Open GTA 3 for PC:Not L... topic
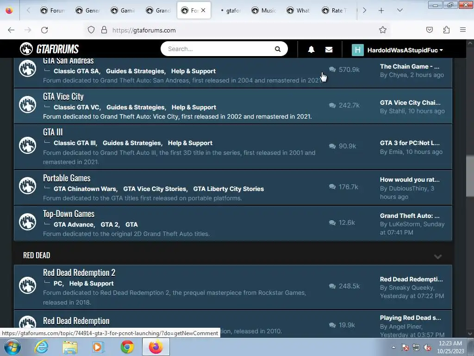This screenshot has height=356, width=474. 410,143
